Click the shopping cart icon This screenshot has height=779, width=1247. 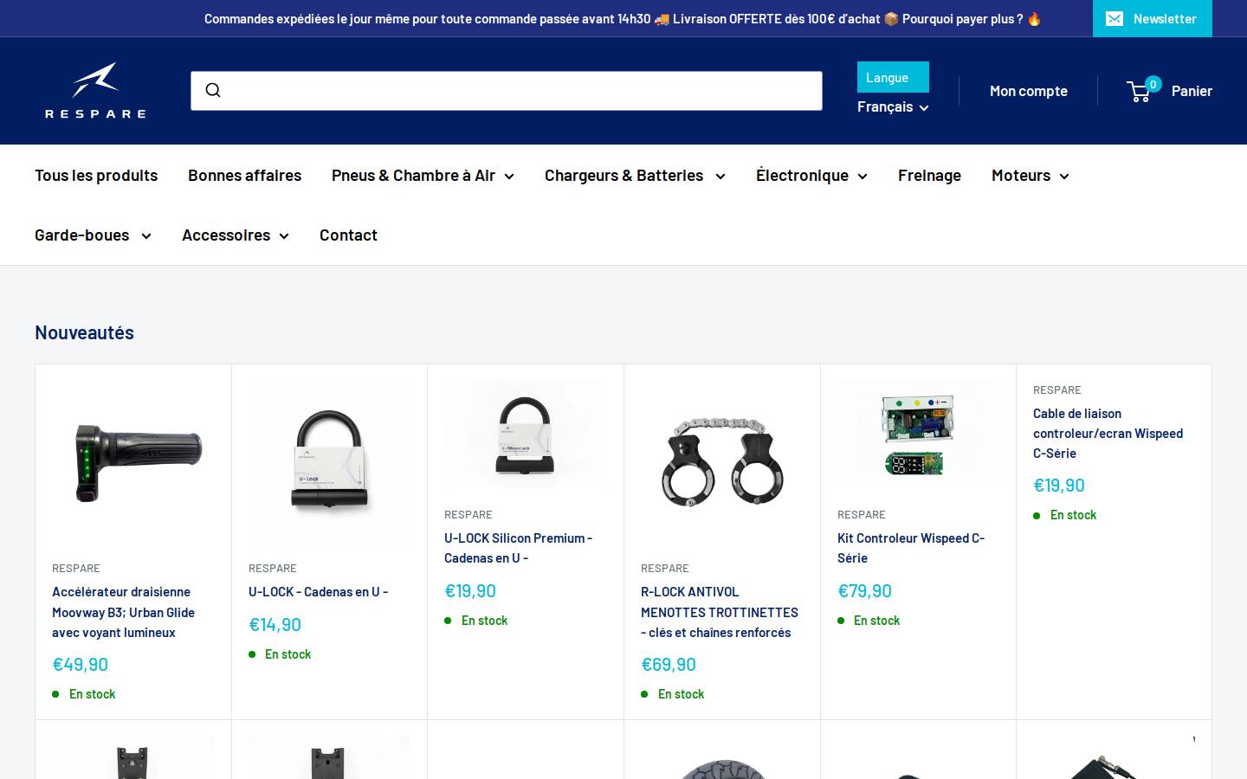[x=1140, y=91]
